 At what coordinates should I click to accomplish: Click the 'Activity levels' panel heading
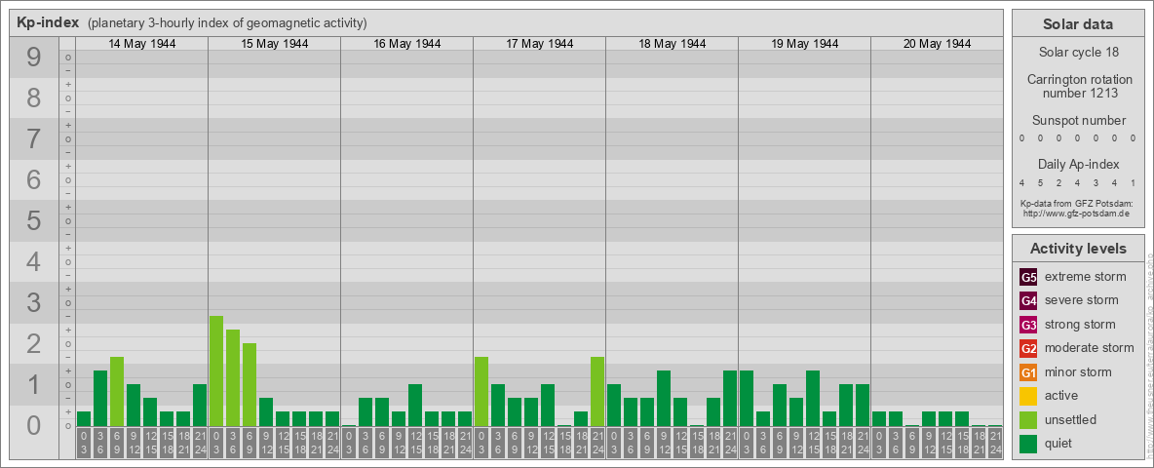click(1078, 249)
